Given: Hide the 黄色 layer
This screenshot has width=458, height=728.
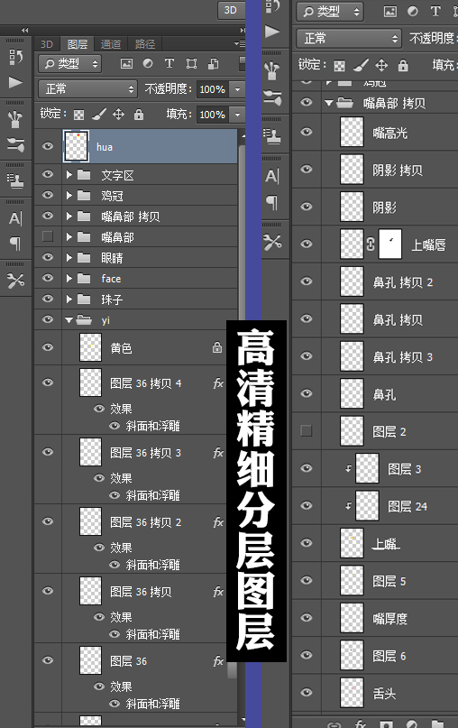Looking at the screenshot, I should pyautogui.click(x=48, y=347).
